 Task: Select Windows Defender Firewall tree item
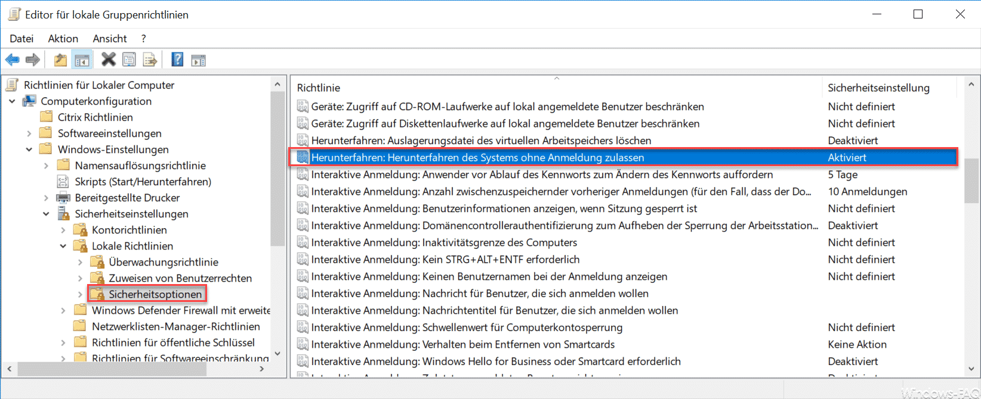click(x=181, y=310)
